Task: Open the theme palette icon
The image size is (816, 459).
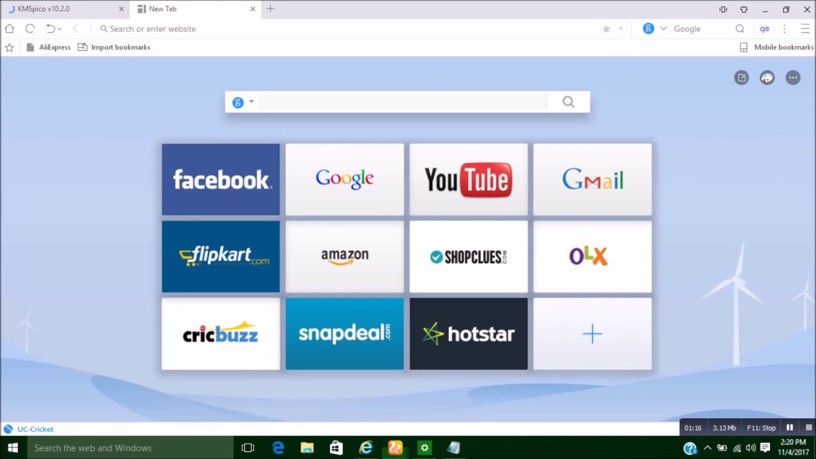Action: pyautogui.click(x=767, y=78)
